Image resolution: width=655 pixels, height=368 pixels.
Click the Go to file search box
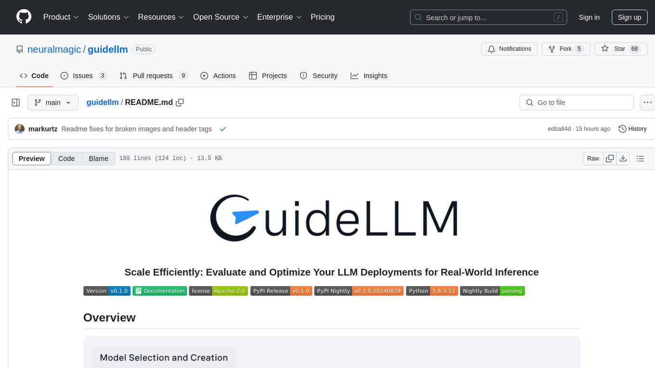576,103
